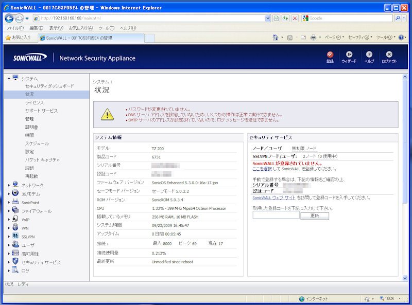Click the browser Stop (red X) icon

click(295, 18)
